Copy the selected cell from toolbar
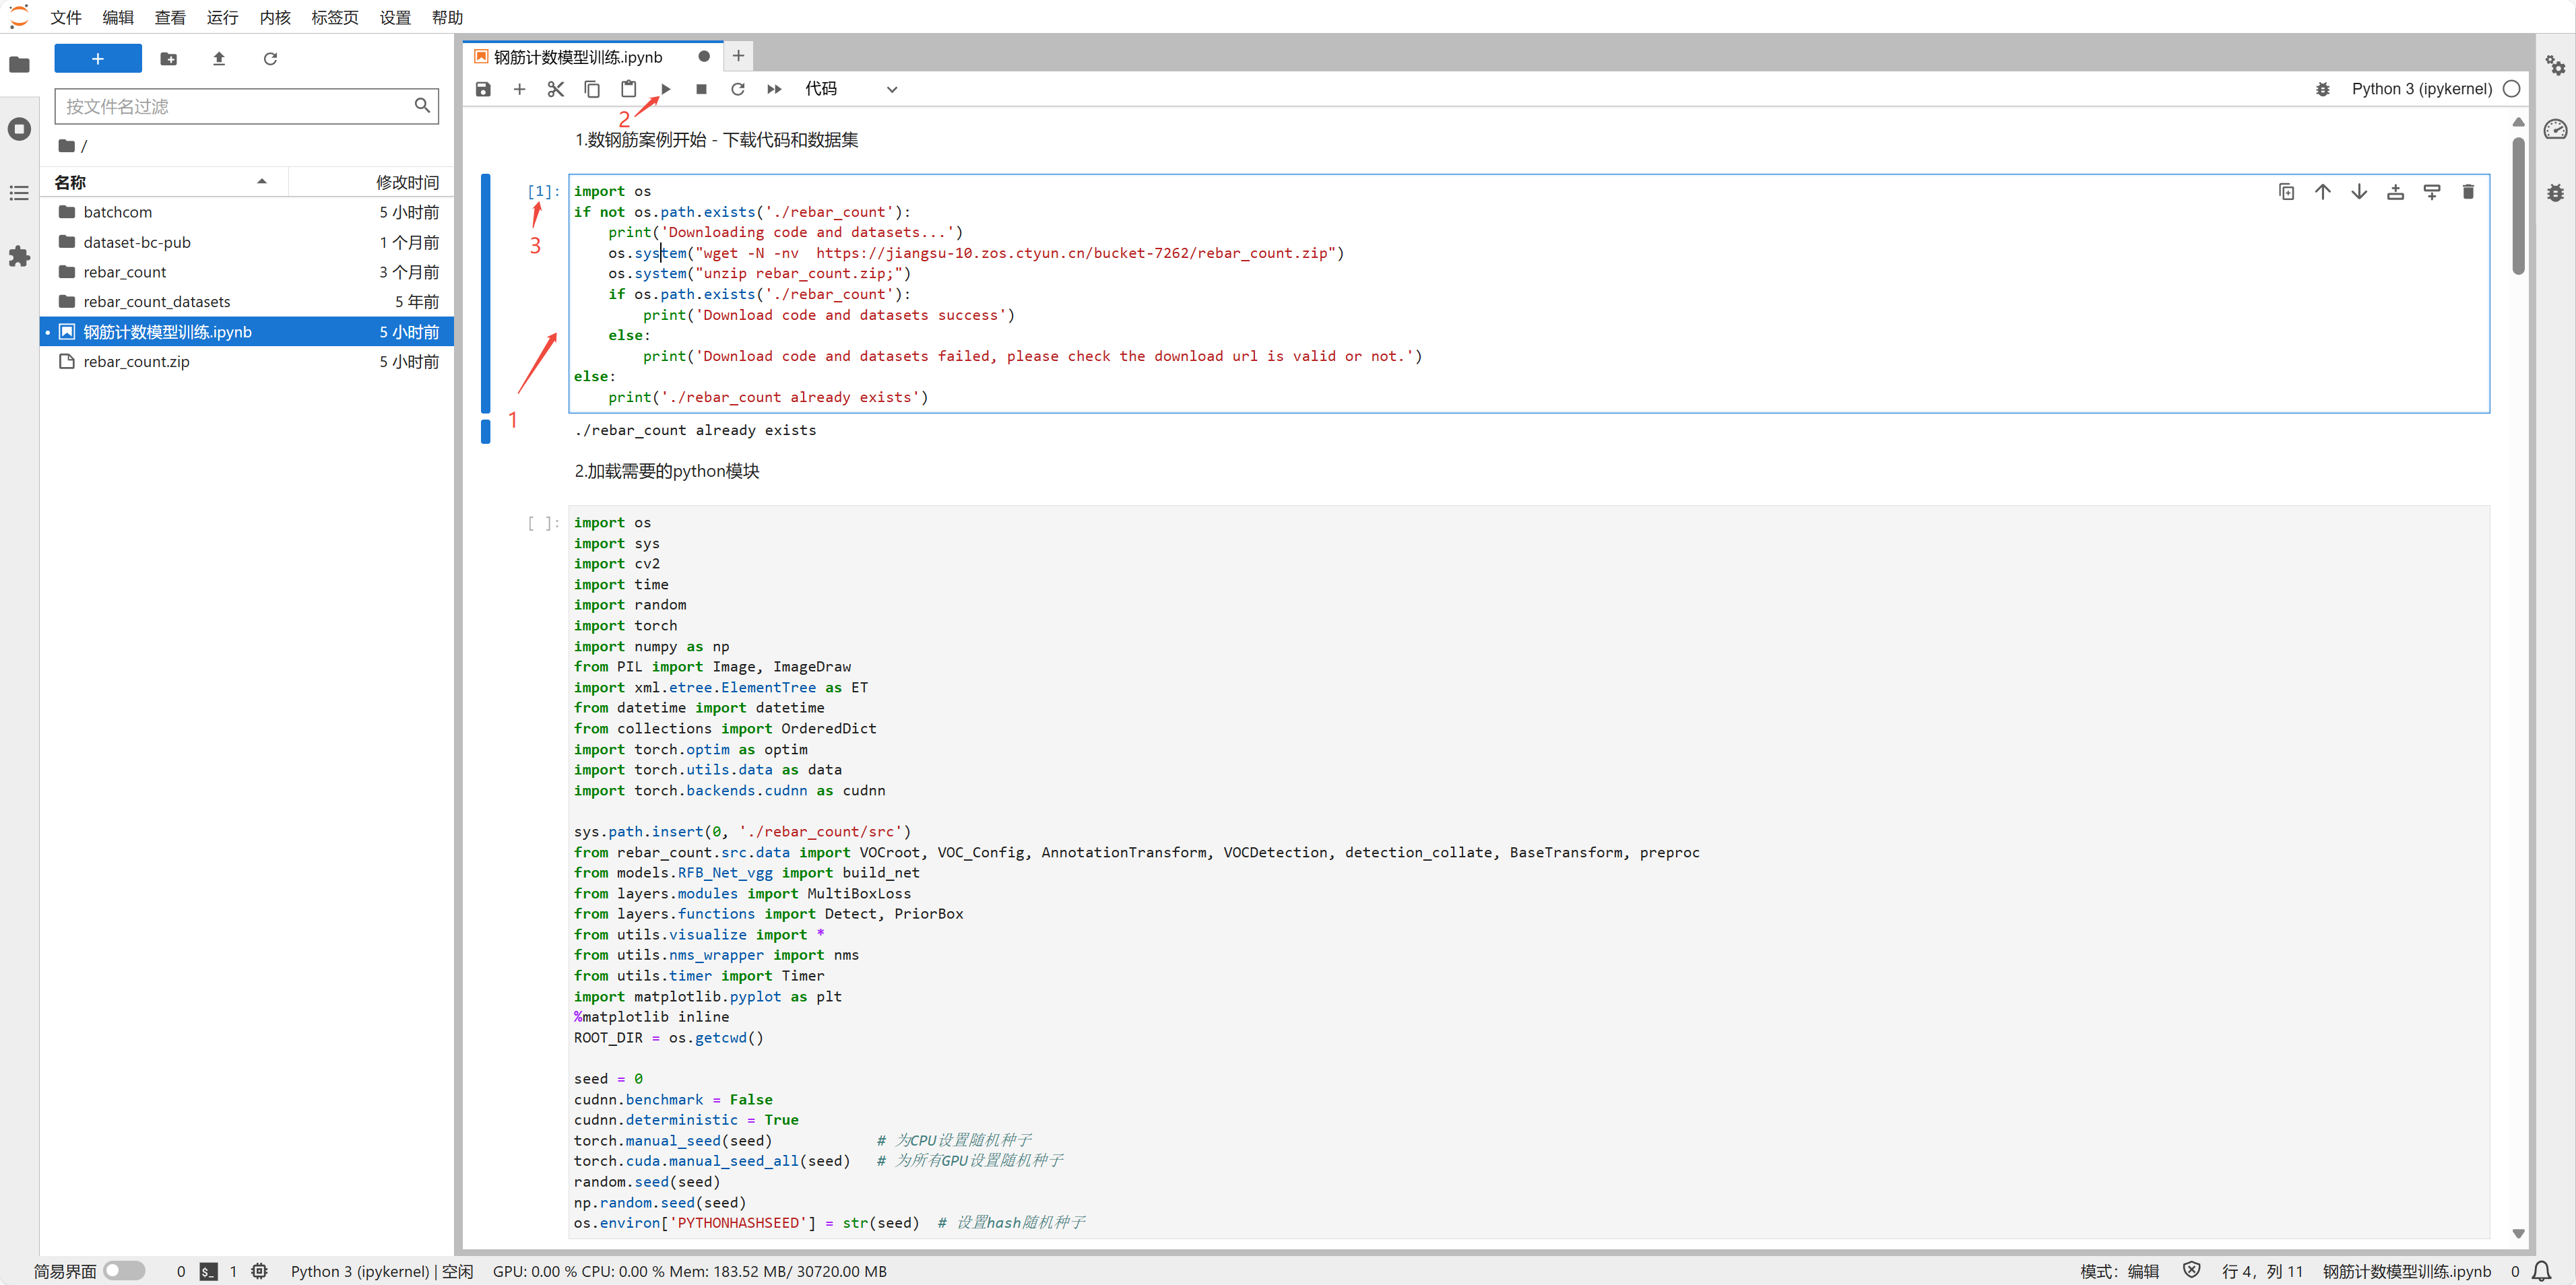Screen dimensions: 2576x1285 coord(592,89)
